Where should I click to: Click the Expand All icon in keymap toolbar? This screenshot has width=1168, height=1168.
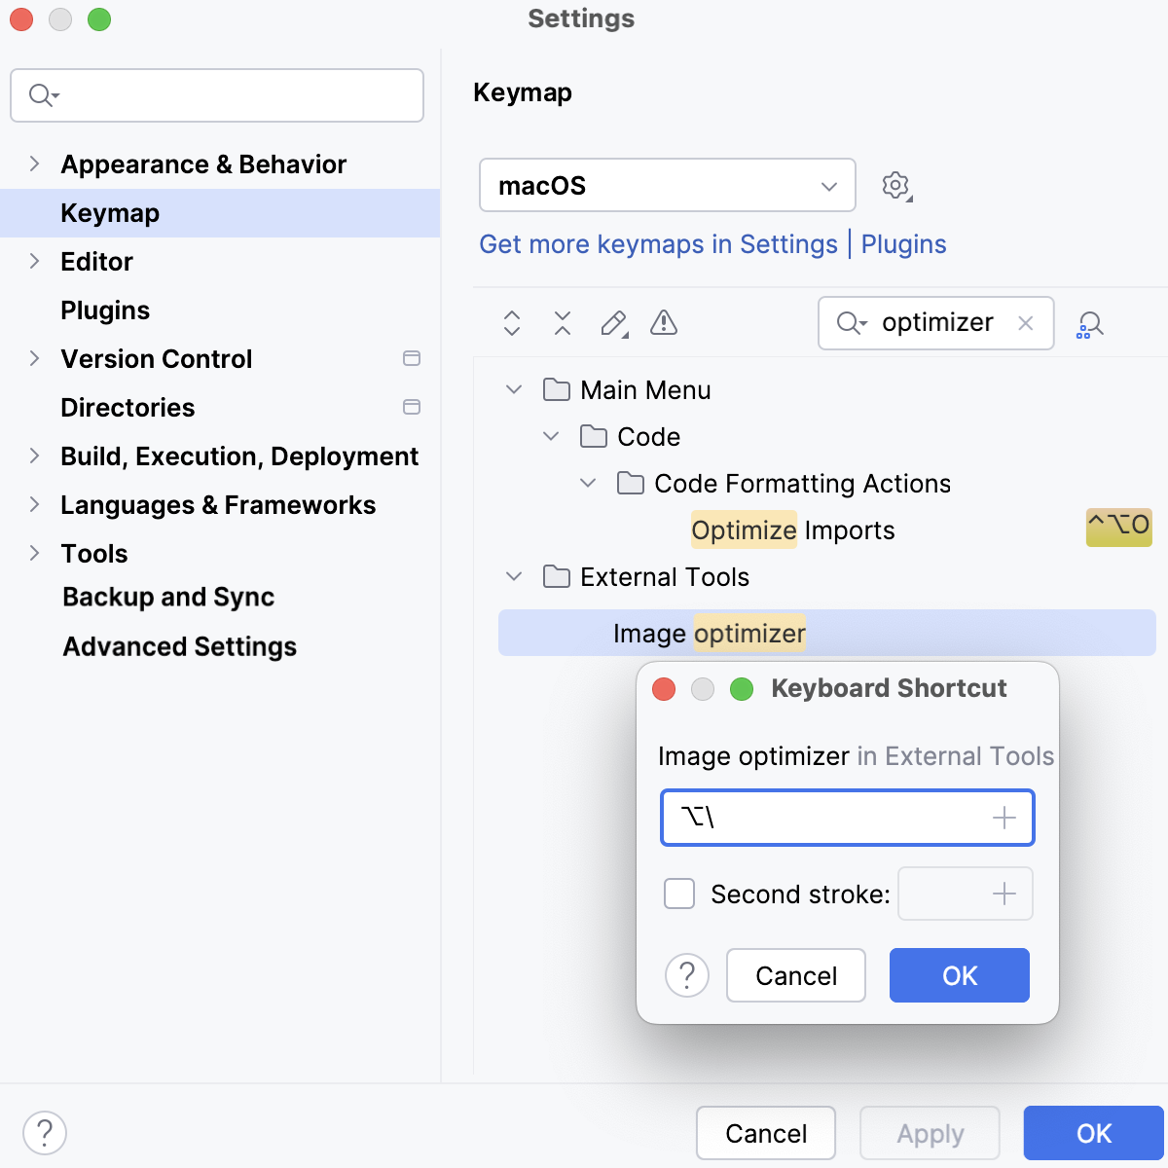pyautogui.click(x=511, y=323)
